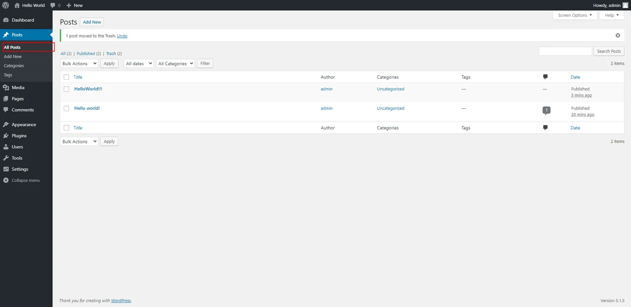The width and height of the screenshot is (631, 307).
Task: Open the top Bulk Actions dropdown
Action: [79, 64]
